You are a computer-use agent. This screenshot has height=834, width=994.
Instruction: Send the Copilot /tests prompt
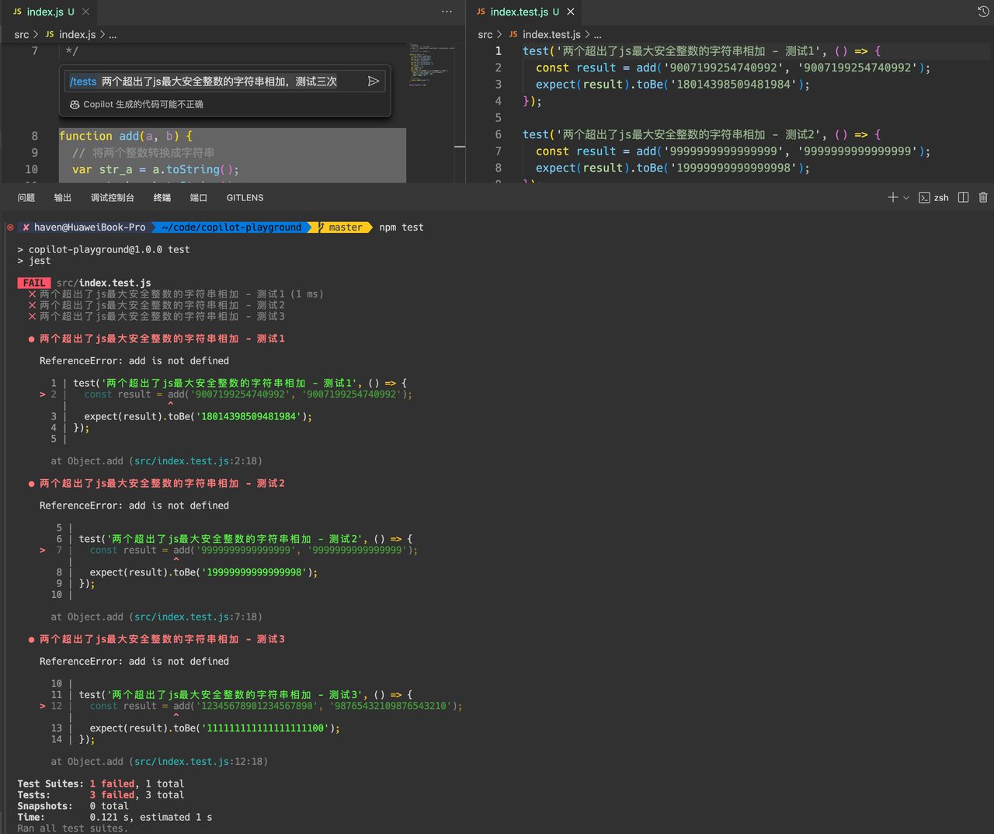tap(374, 82)
